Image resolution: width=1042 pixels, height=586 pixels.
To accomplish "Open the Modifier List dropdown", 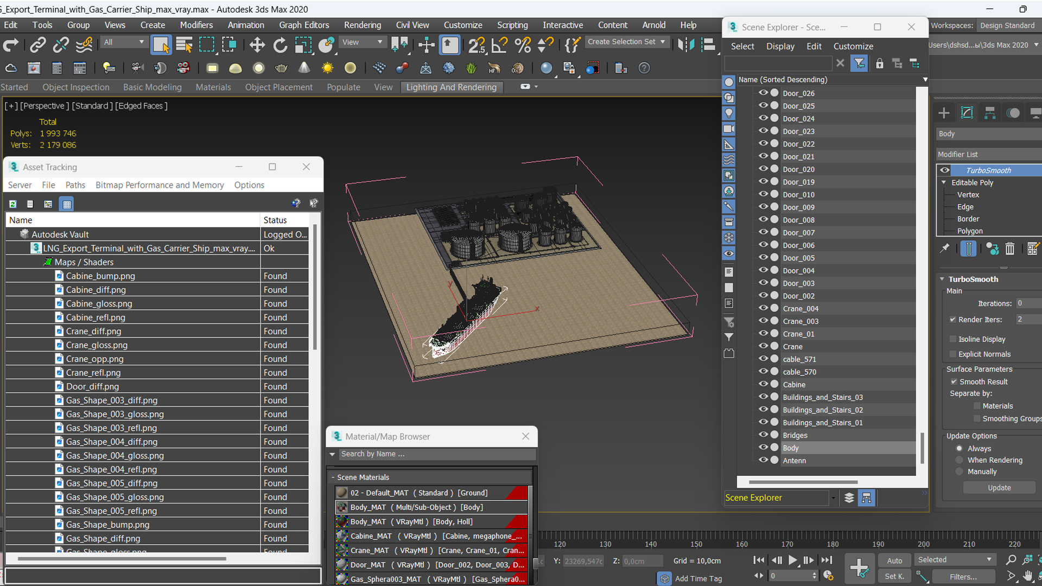I will 989,155.
